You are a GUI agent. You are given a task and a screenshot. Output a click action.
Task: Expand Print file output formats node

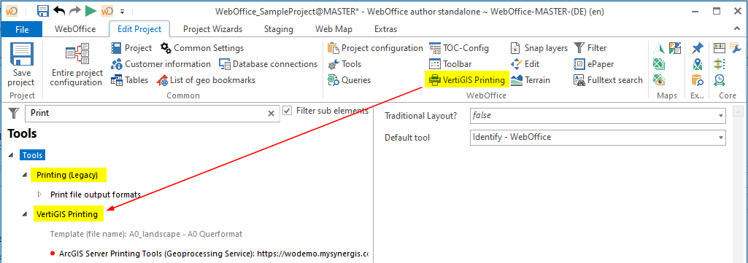(x=39, y=195)
